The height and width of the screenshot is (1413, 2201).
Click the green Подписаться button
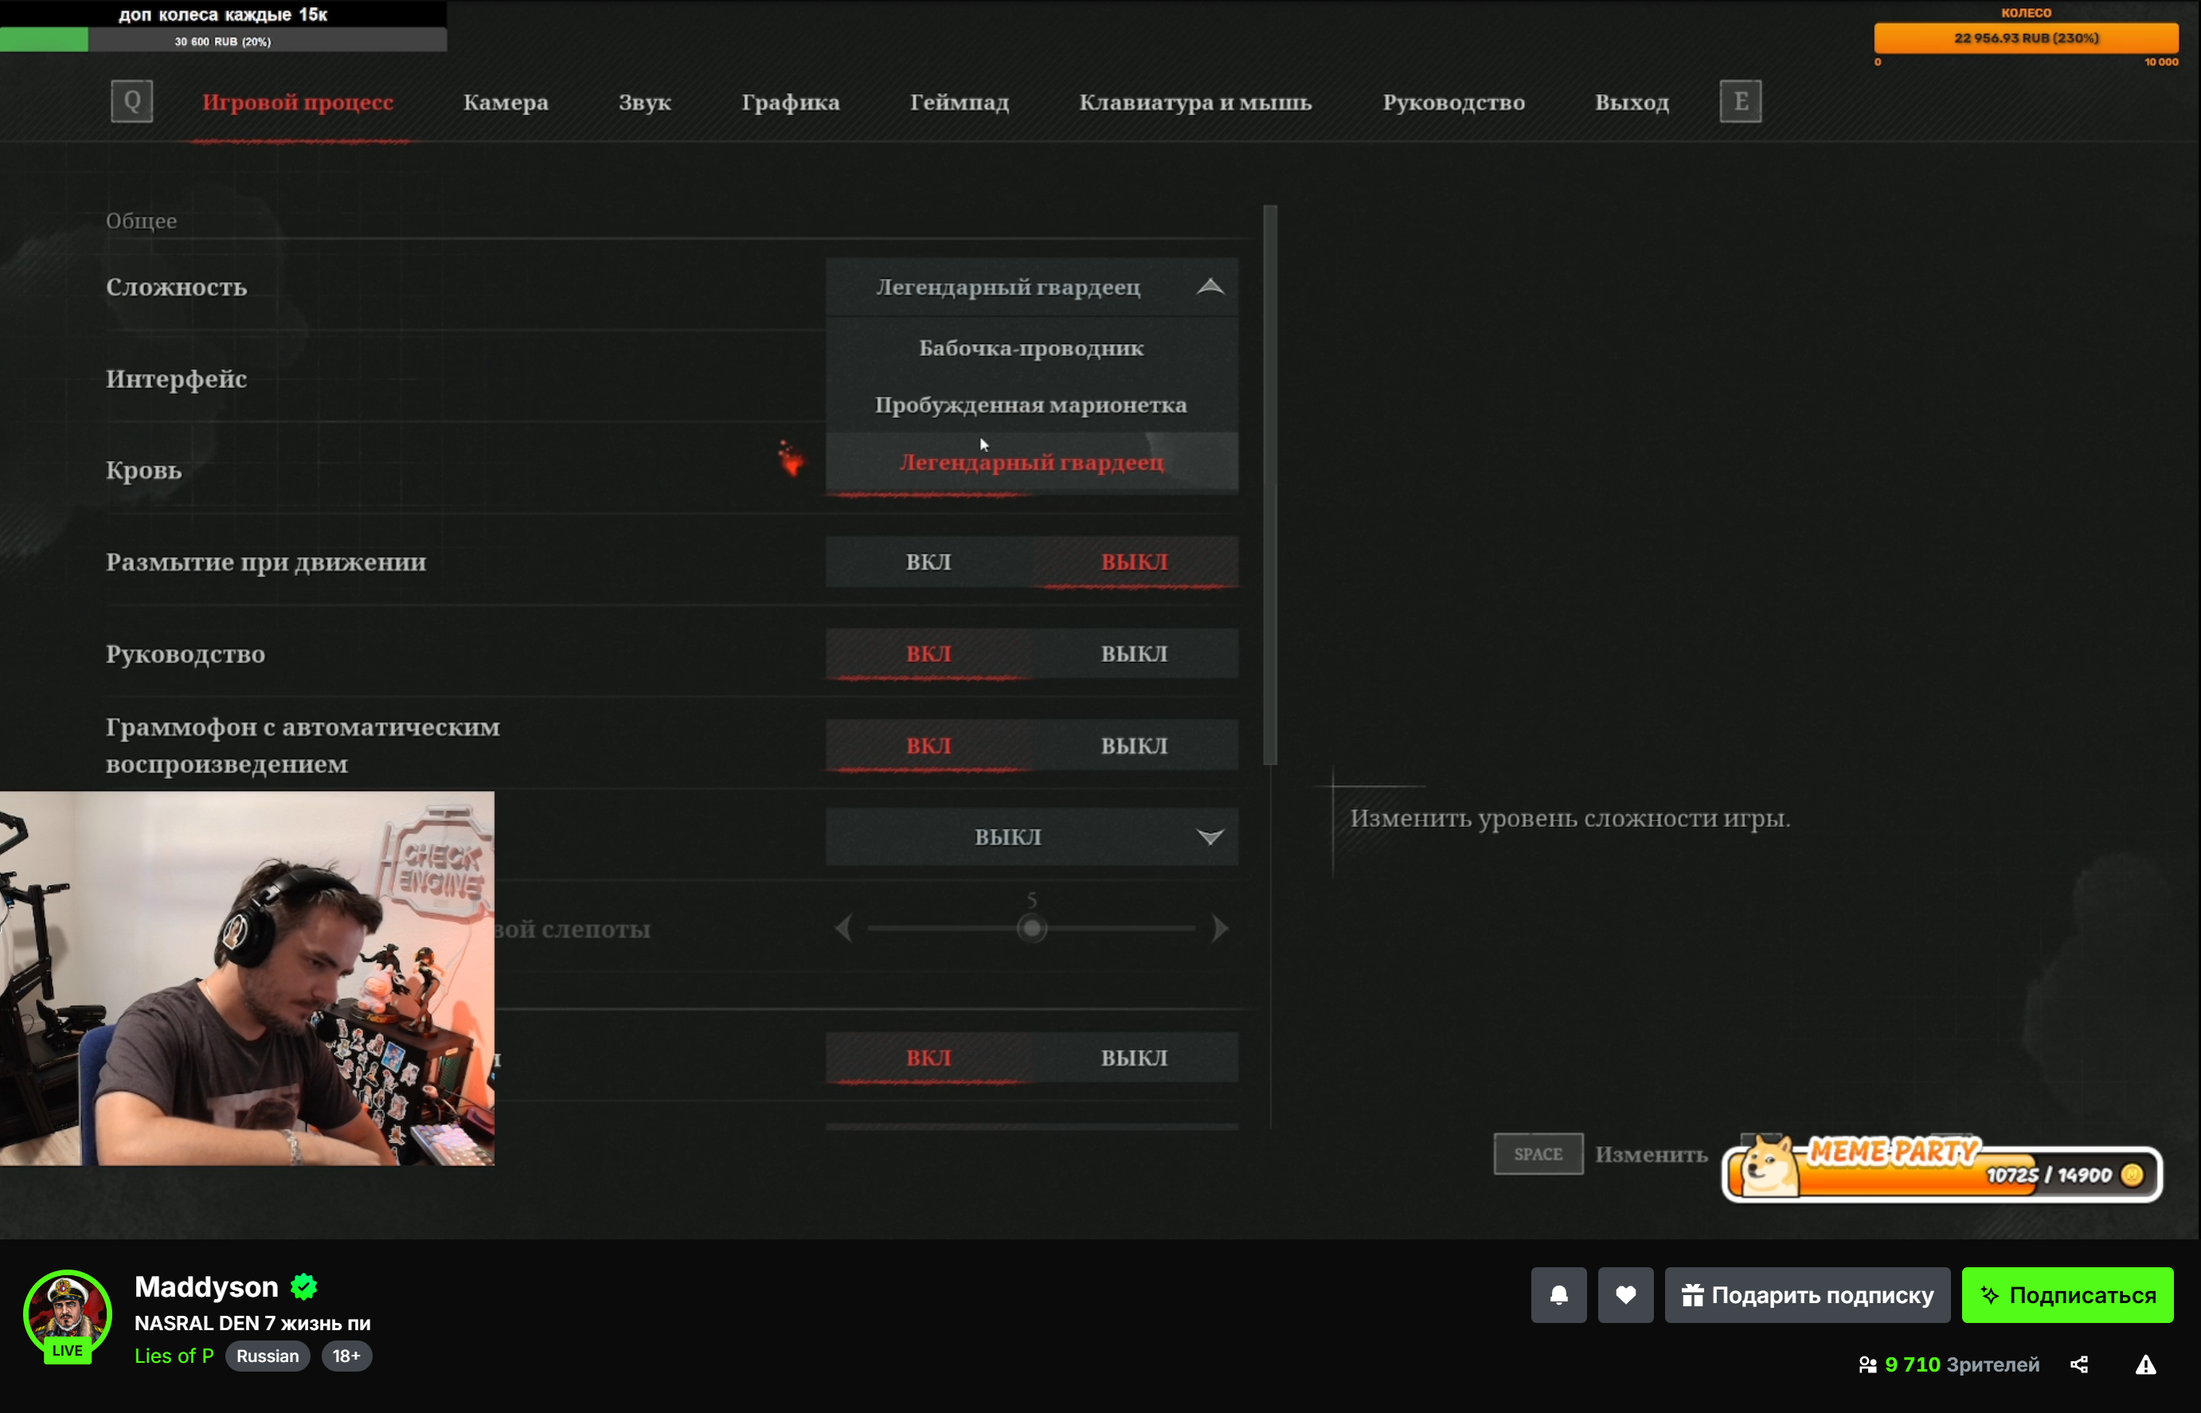pyautogui.click(x=2066, y=1294)
